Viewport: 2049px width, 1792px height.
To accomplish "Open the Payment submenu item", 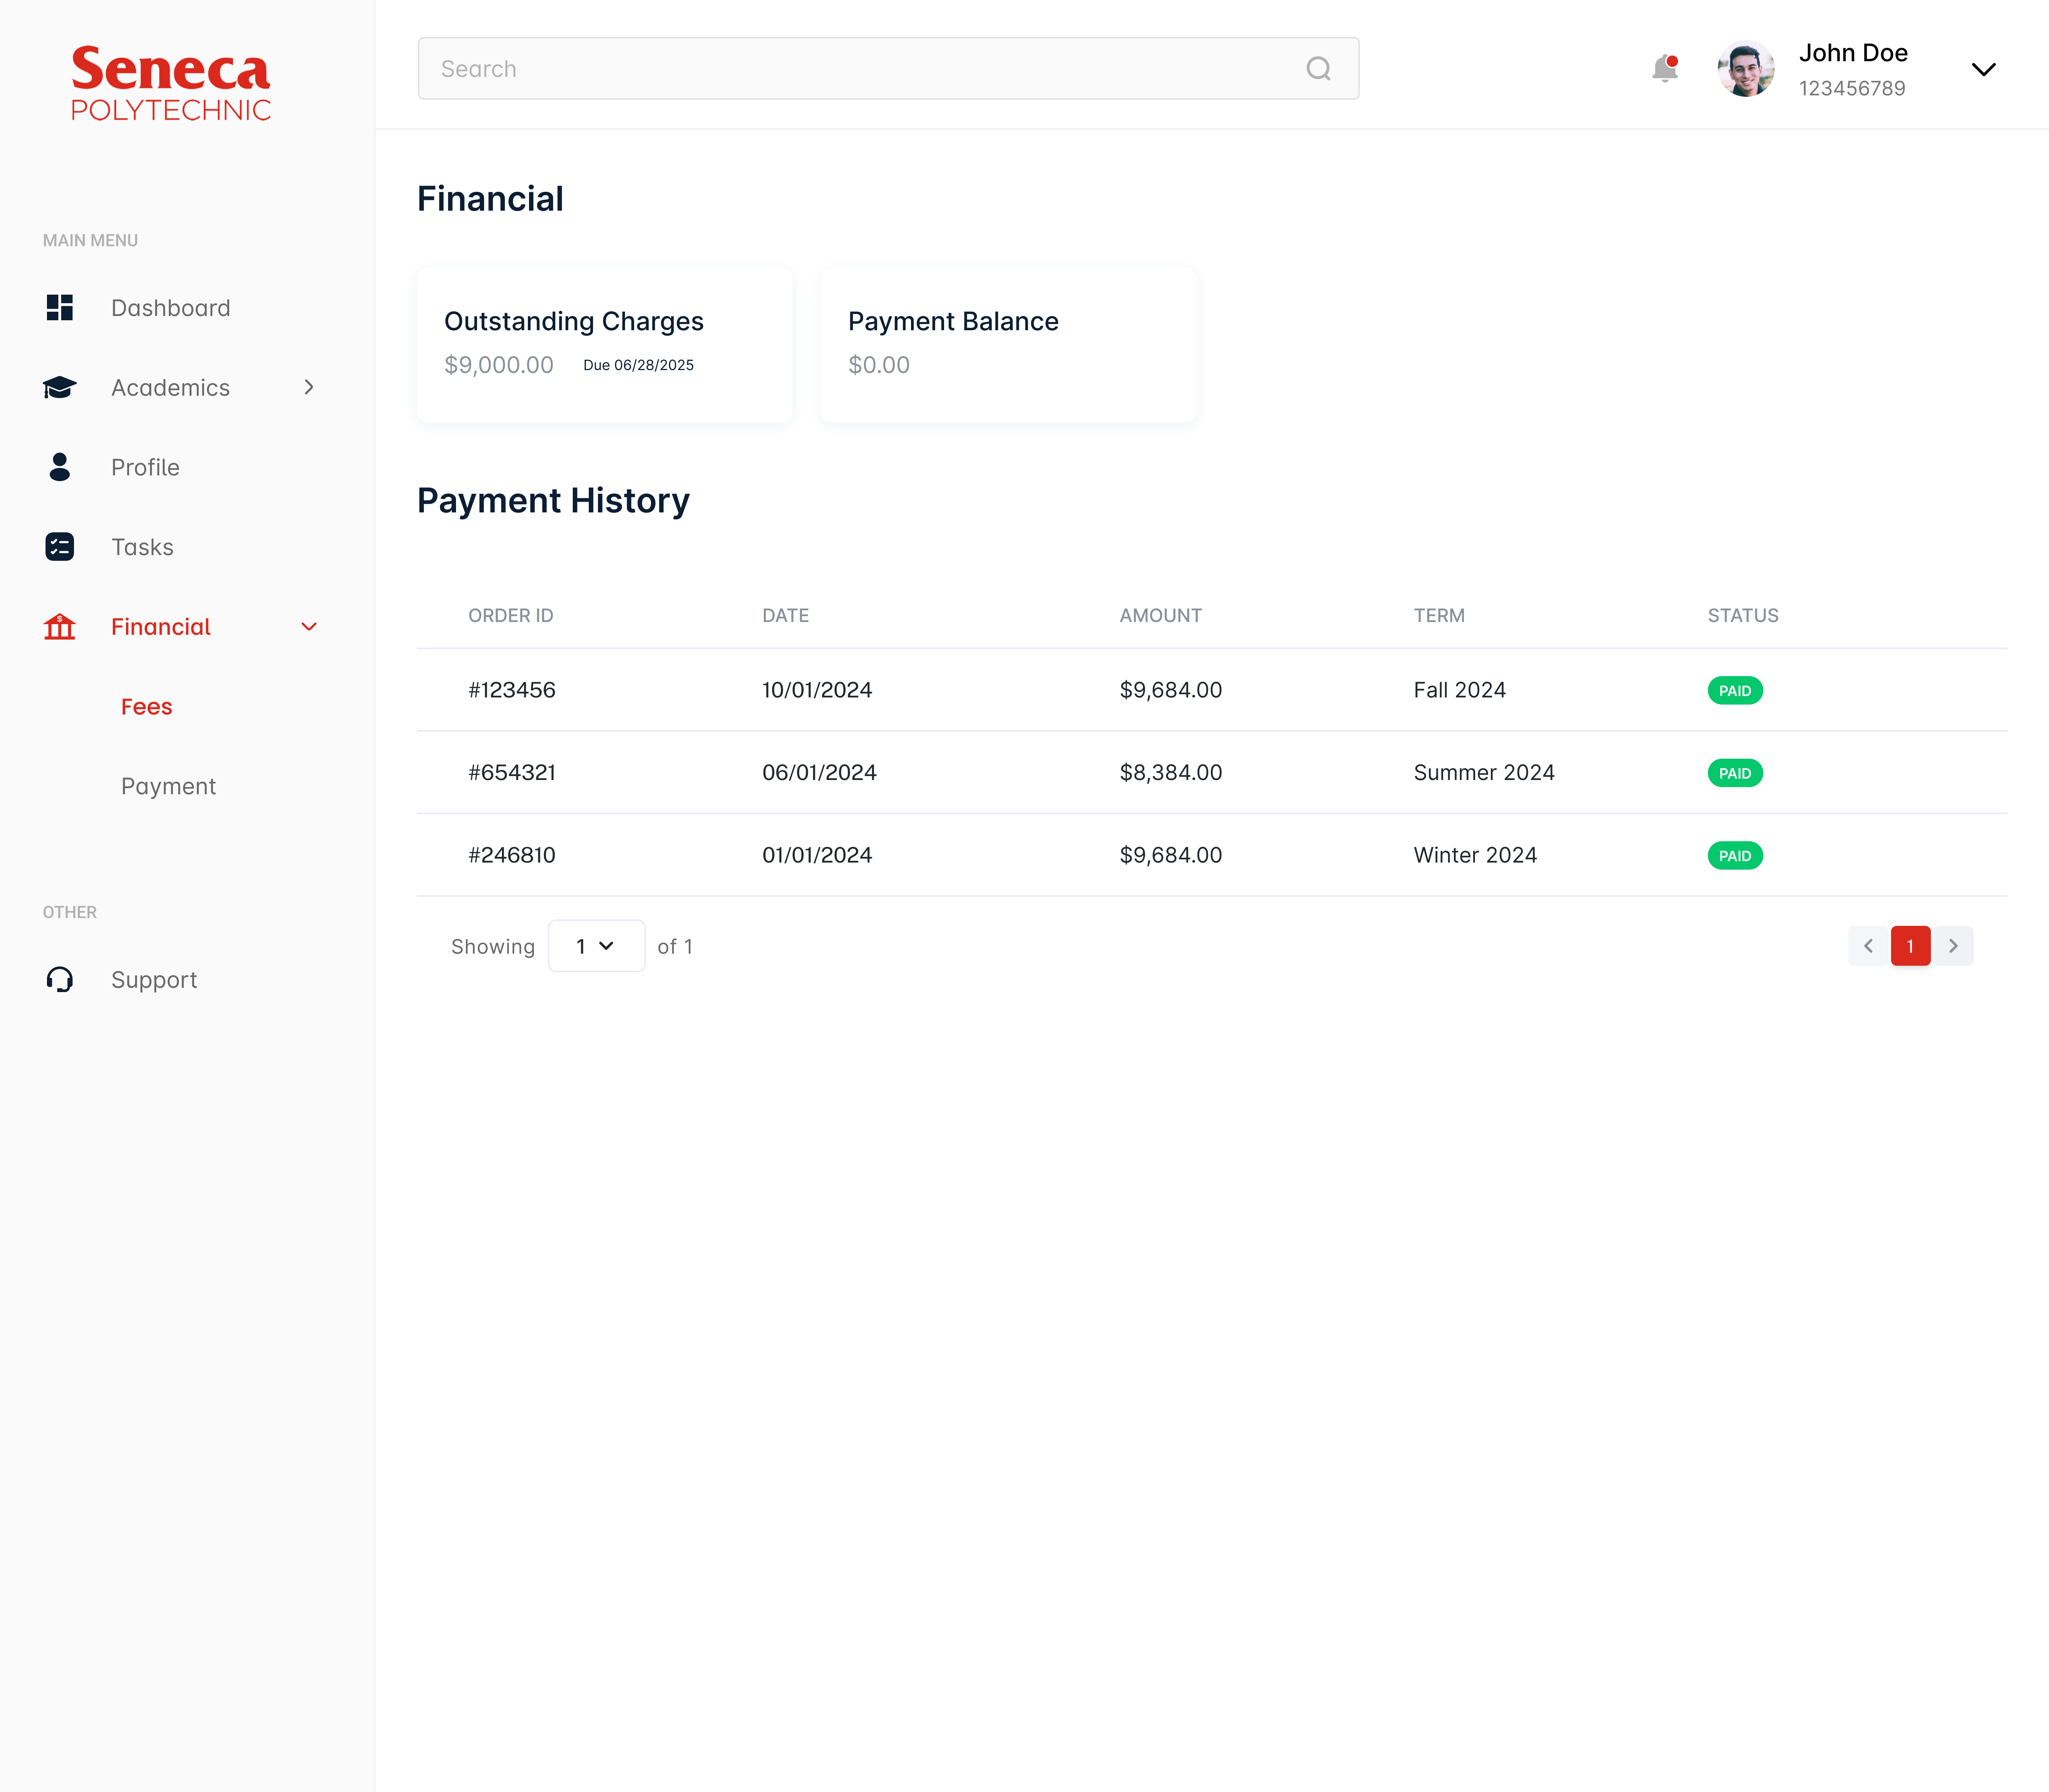I will [x=169, y=787].
